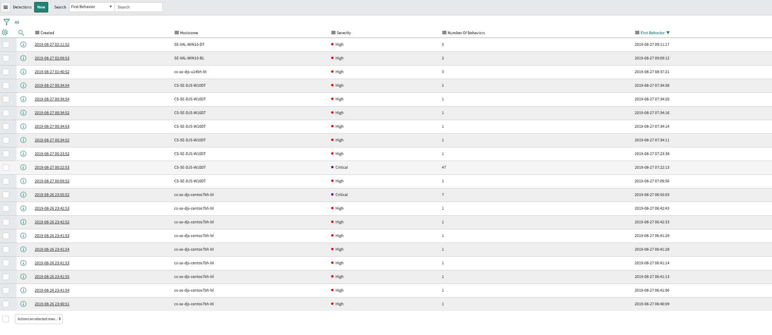Open detection created 2019-08-26 23:55:52

[52, 195]
